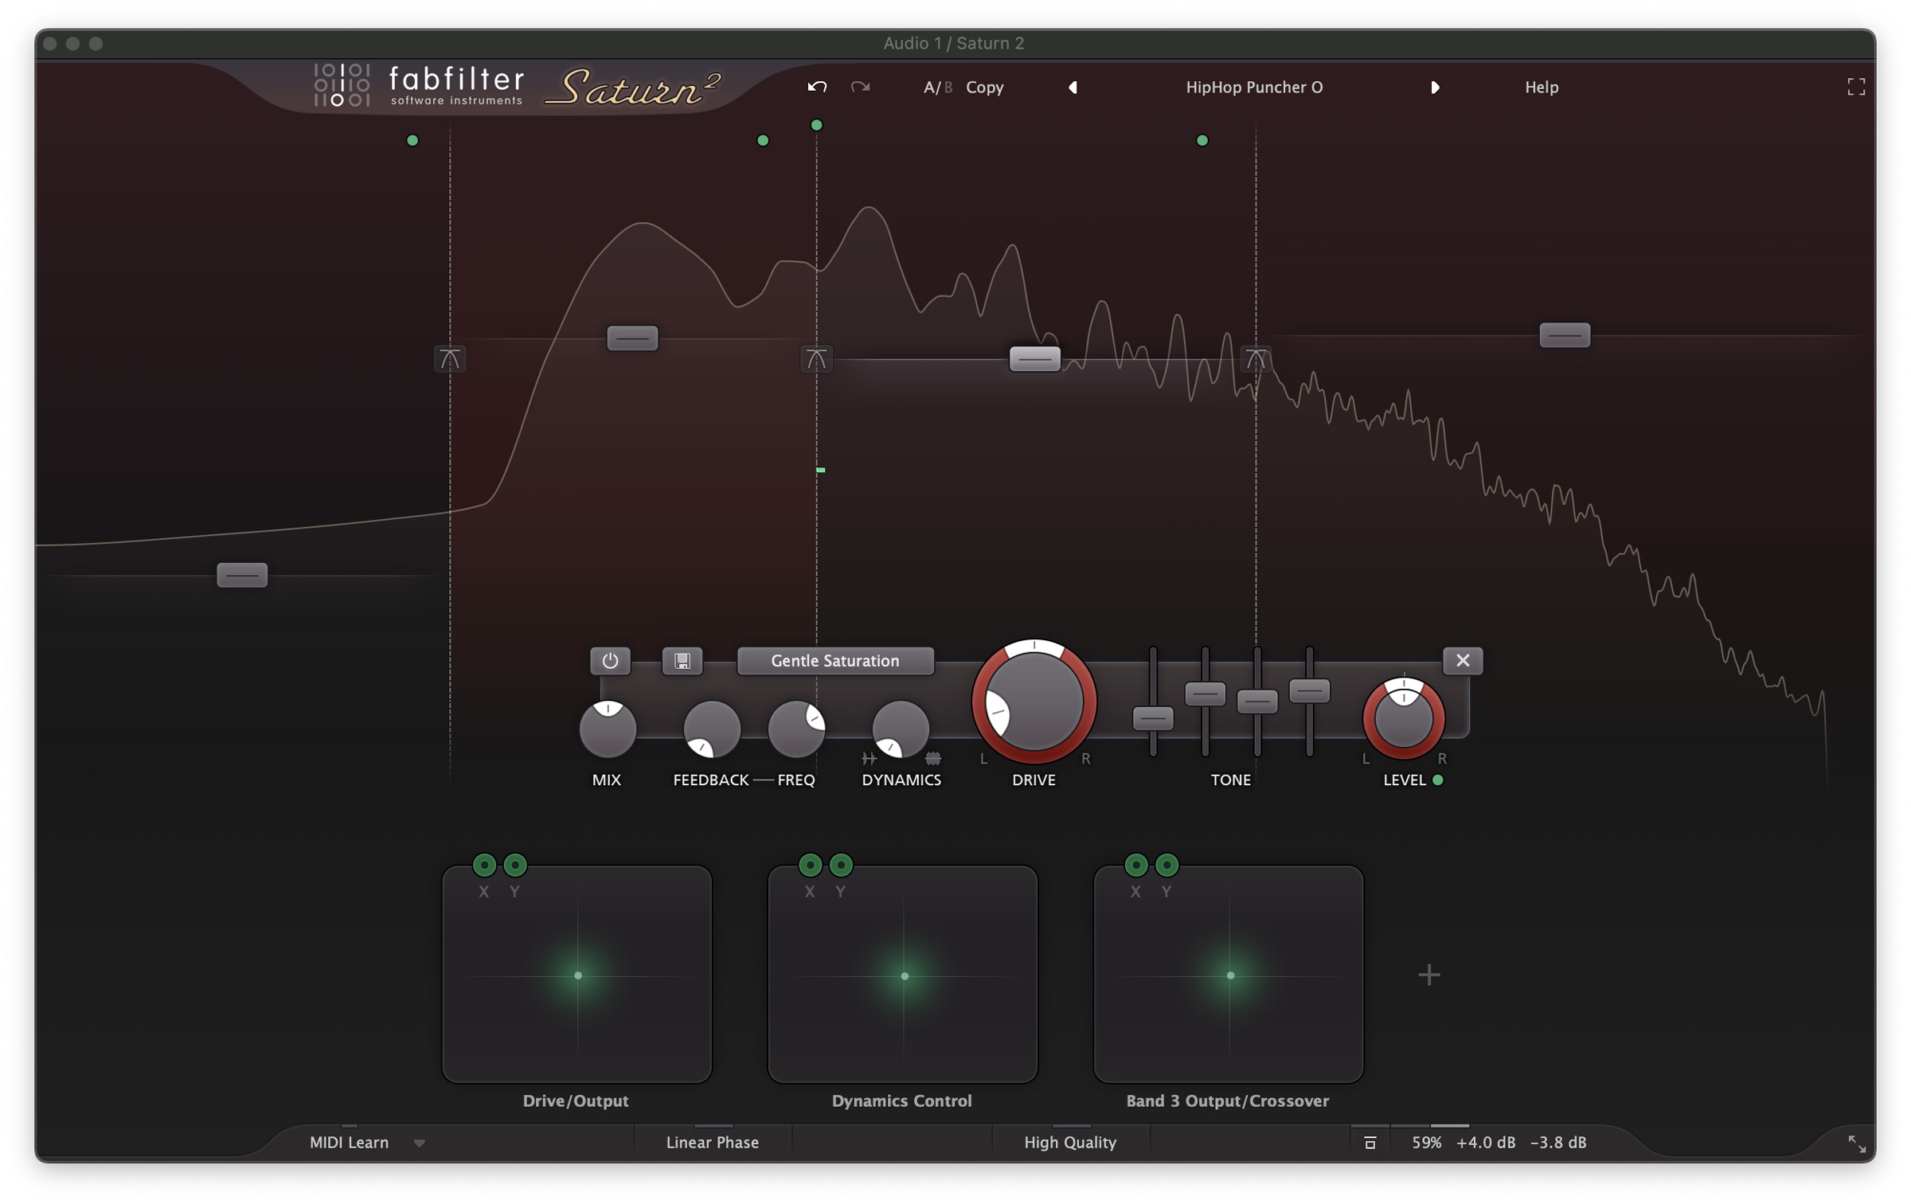Click the Dynamics knob

(901, 729)
